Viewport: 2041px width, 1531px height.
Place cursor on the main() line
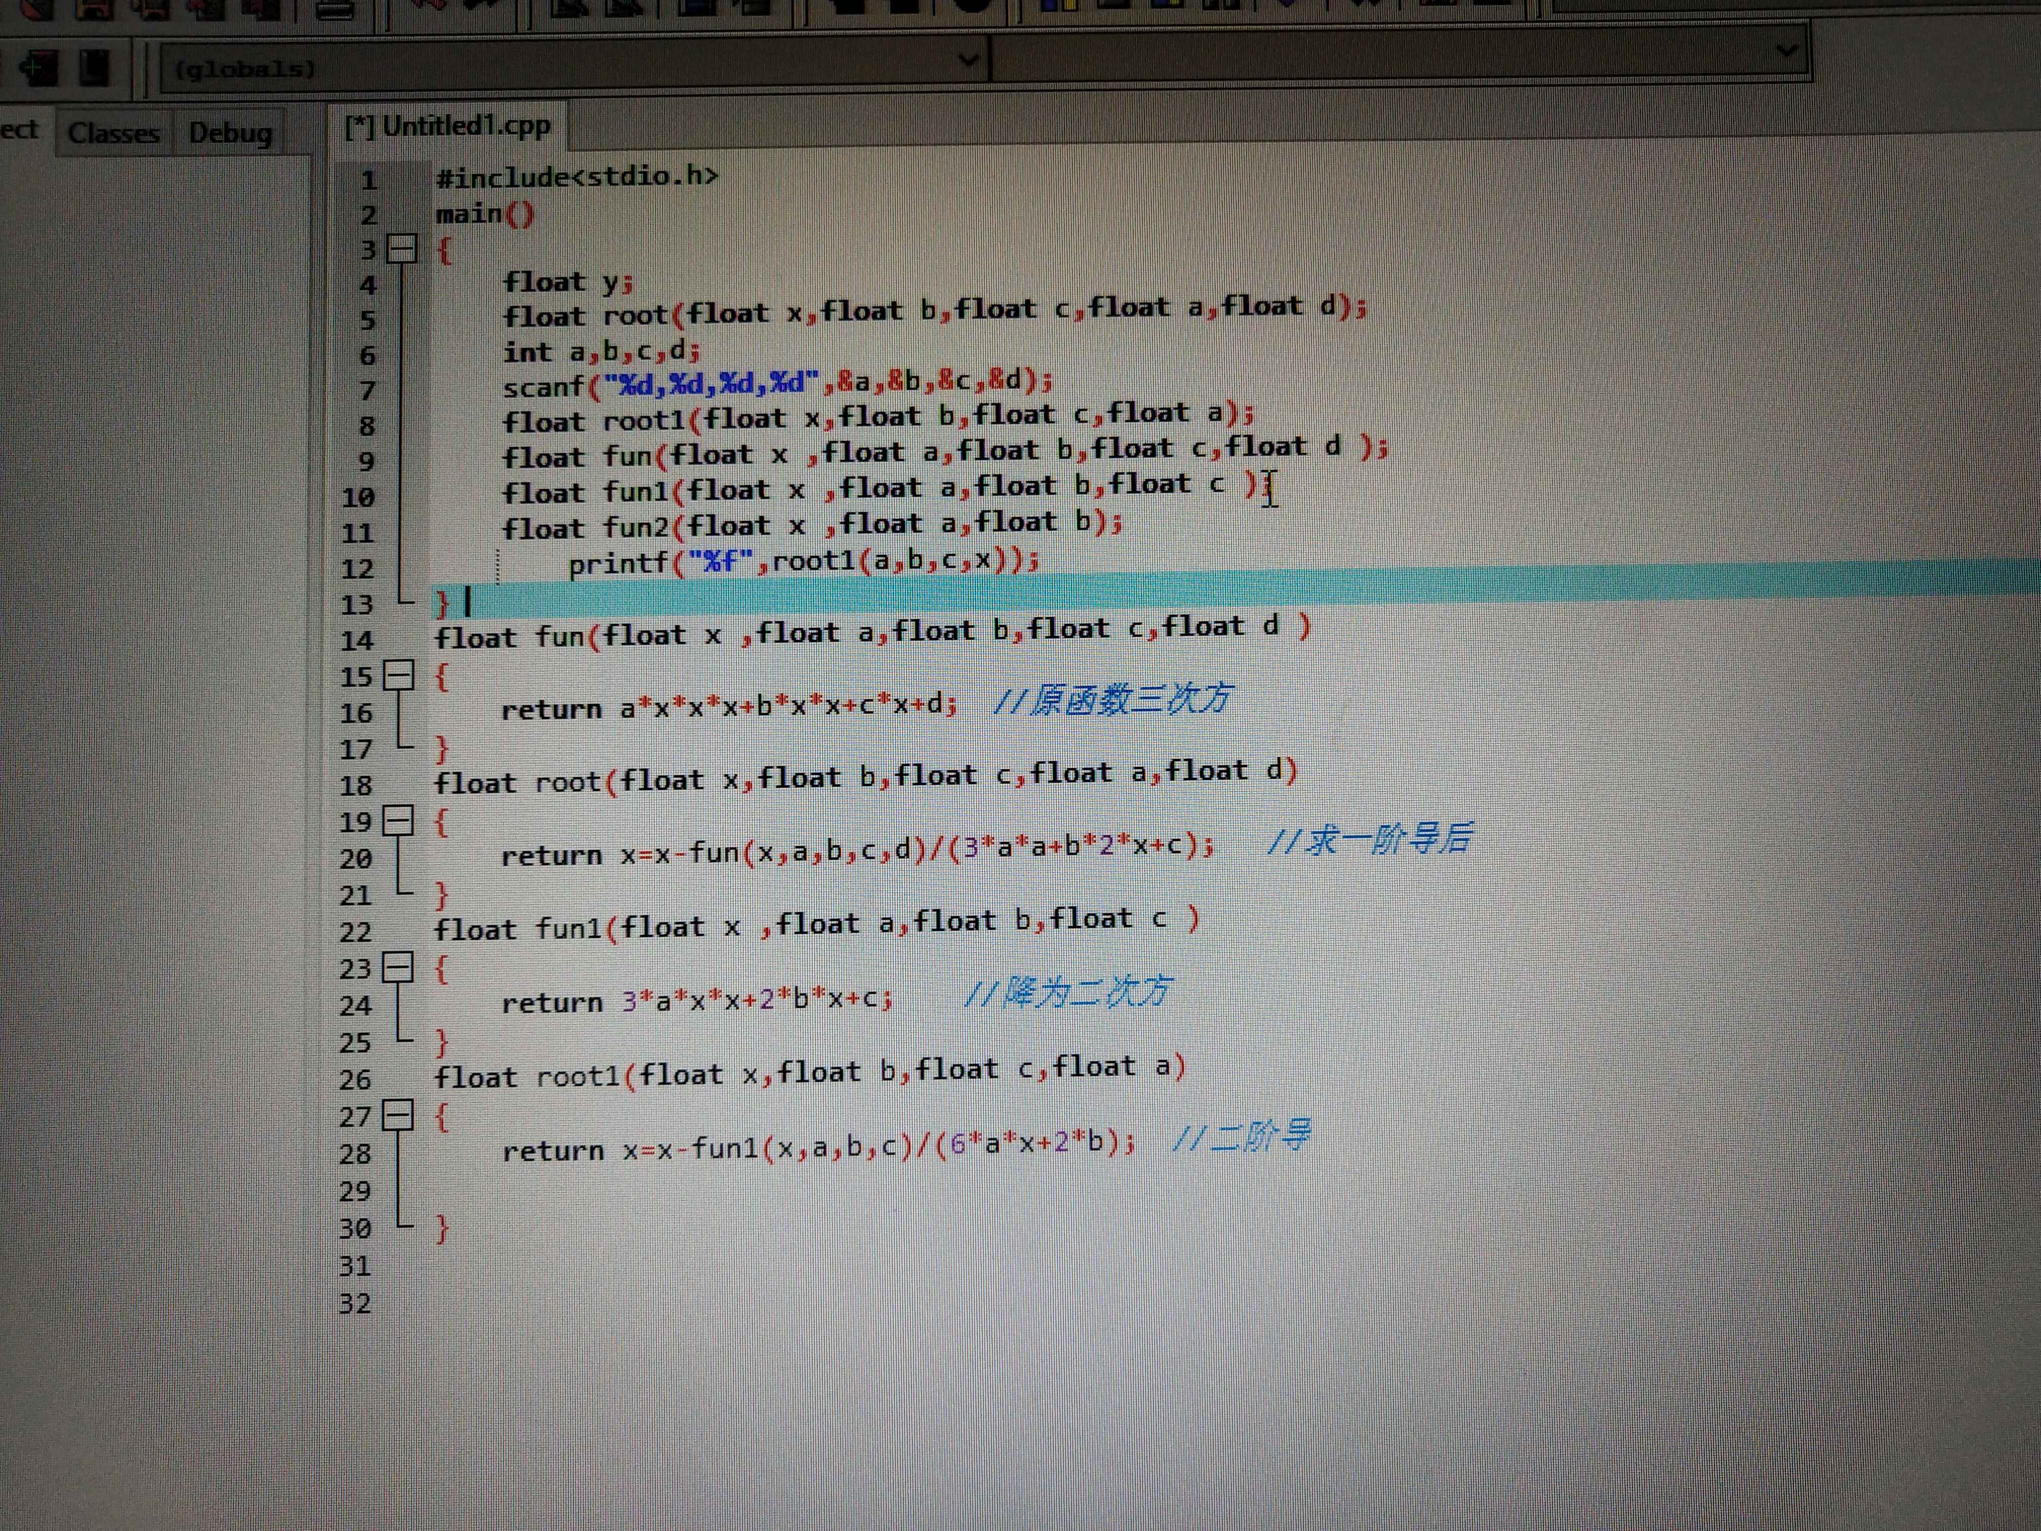coord(484,214)
